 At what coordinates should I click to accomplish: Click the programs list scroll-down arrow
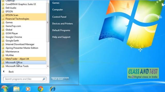coord(48,66)
